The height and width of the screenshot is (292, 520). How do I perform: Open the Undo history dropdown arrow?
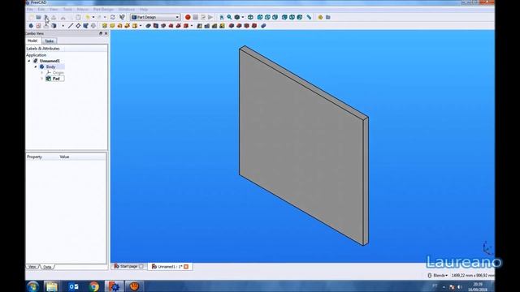coord(93,17)
